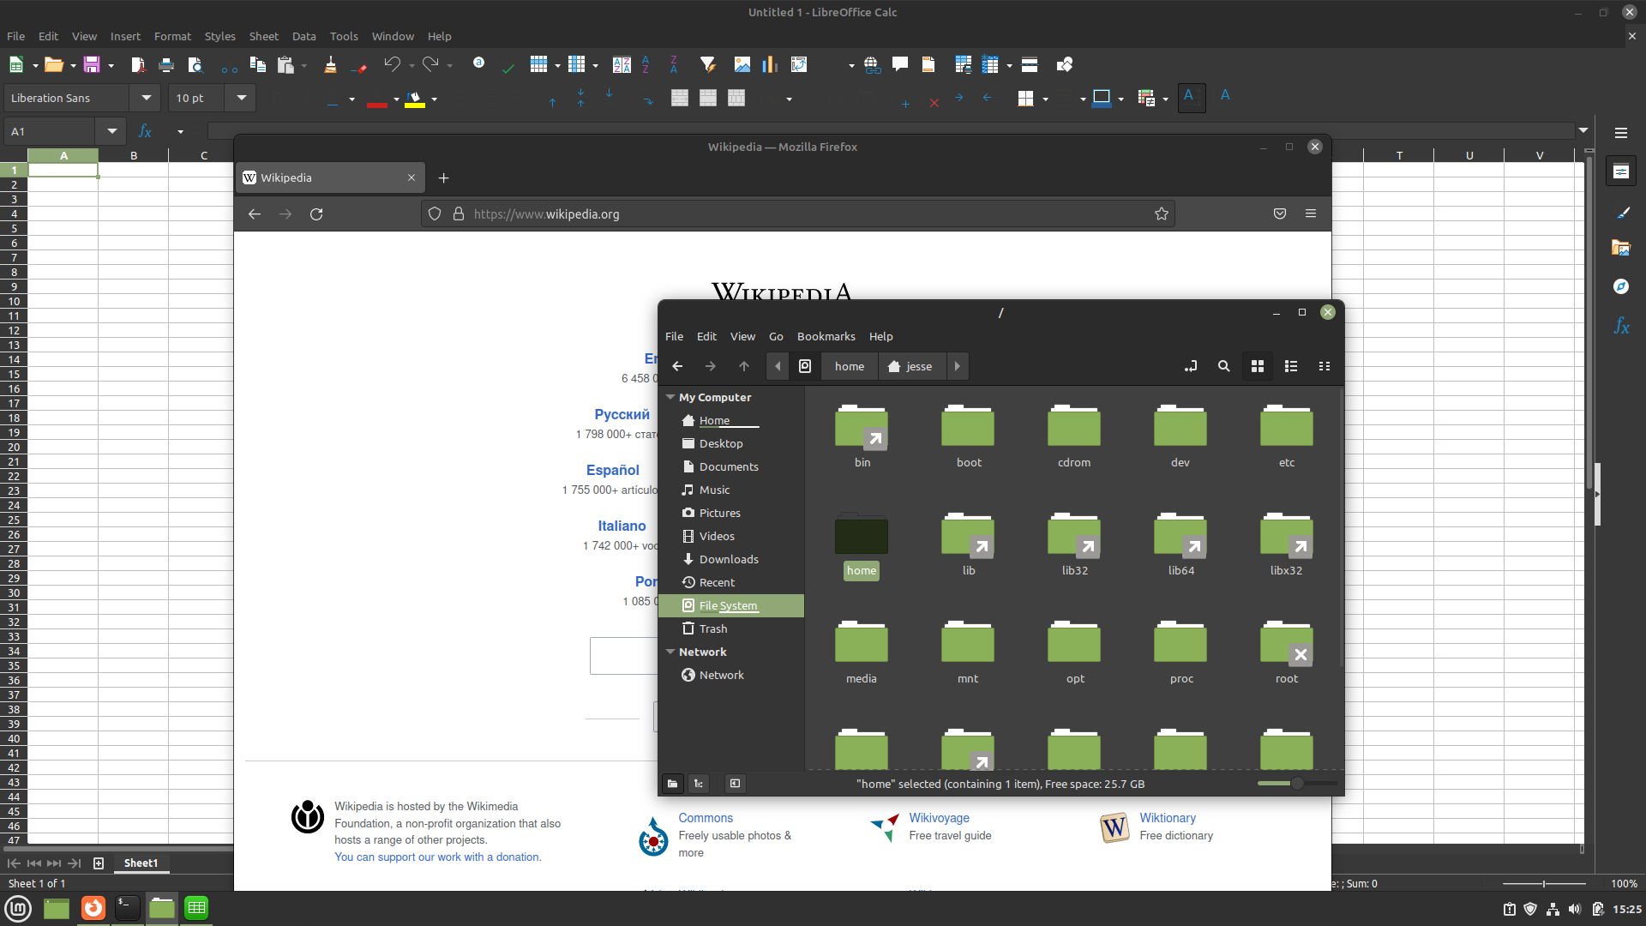1646x926 pixels.
Task: Open the Firefox Pocket save icon
Action: tap(1280, 214)
